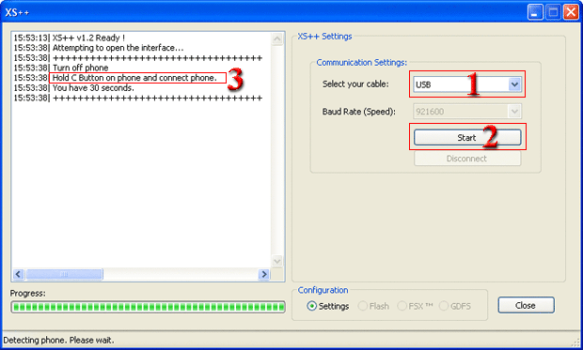Open the Select your cable dropdown arrow

click(x=514, y=84)
